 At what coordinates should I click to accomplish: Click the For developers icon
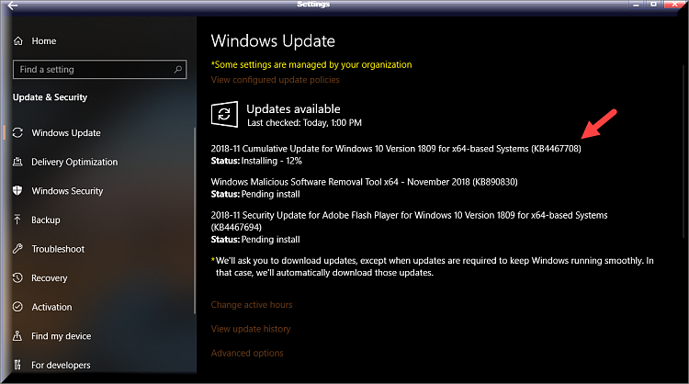pos(17,365)
